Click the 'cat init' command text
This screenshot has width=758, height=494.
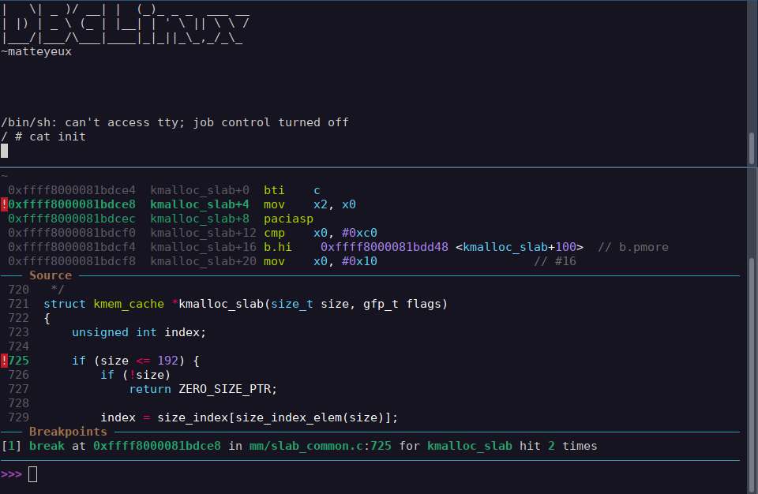click(x=58, y=137)
